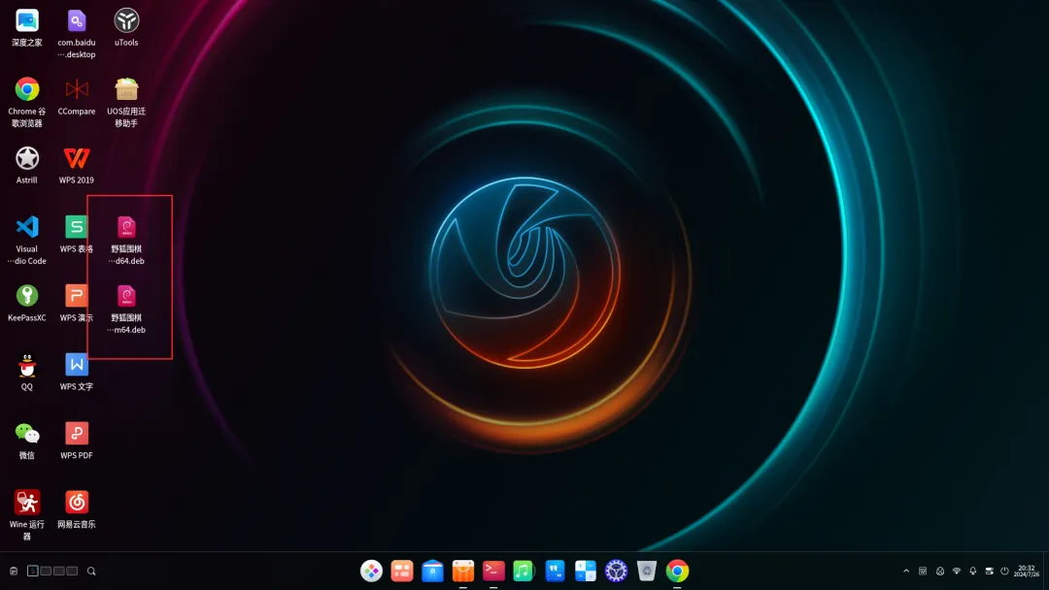The image size is (1049, 590).
Task: Open the Trash in the dock
Action: coord(646,571)
